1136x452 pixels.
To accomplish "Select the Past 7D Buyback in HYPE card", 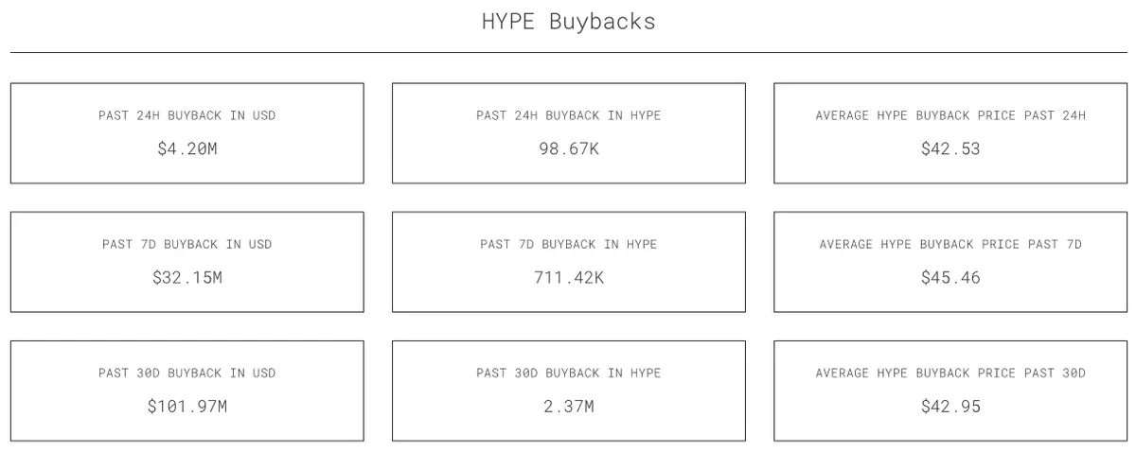I will tap(569, 262).
